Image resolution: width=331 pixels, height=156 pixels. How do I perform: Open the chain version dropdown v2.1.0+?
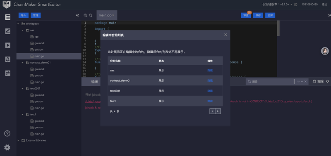[286, 5]
